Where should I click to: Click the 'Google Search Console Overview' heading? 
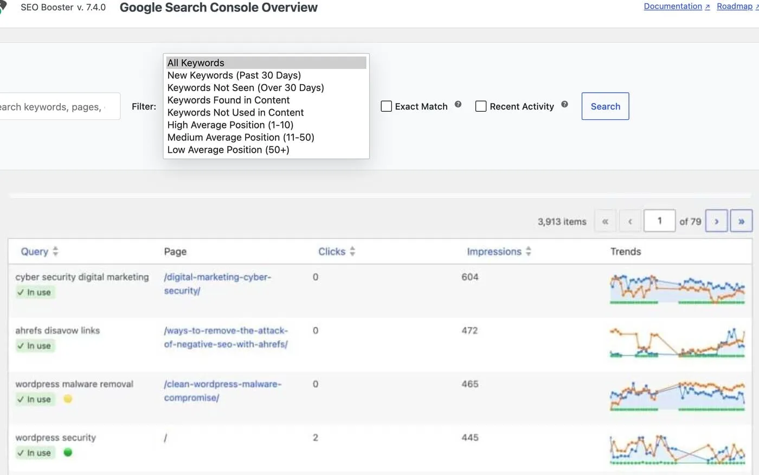click(x=218, y=8)
